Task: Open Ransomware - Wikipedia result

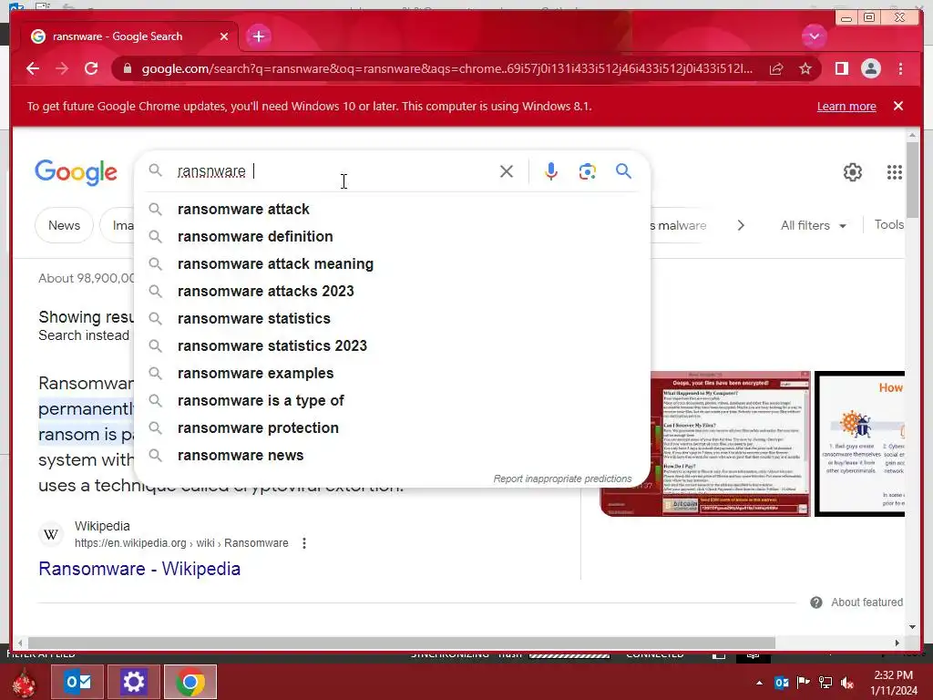Action: click(x=139, y=569)
